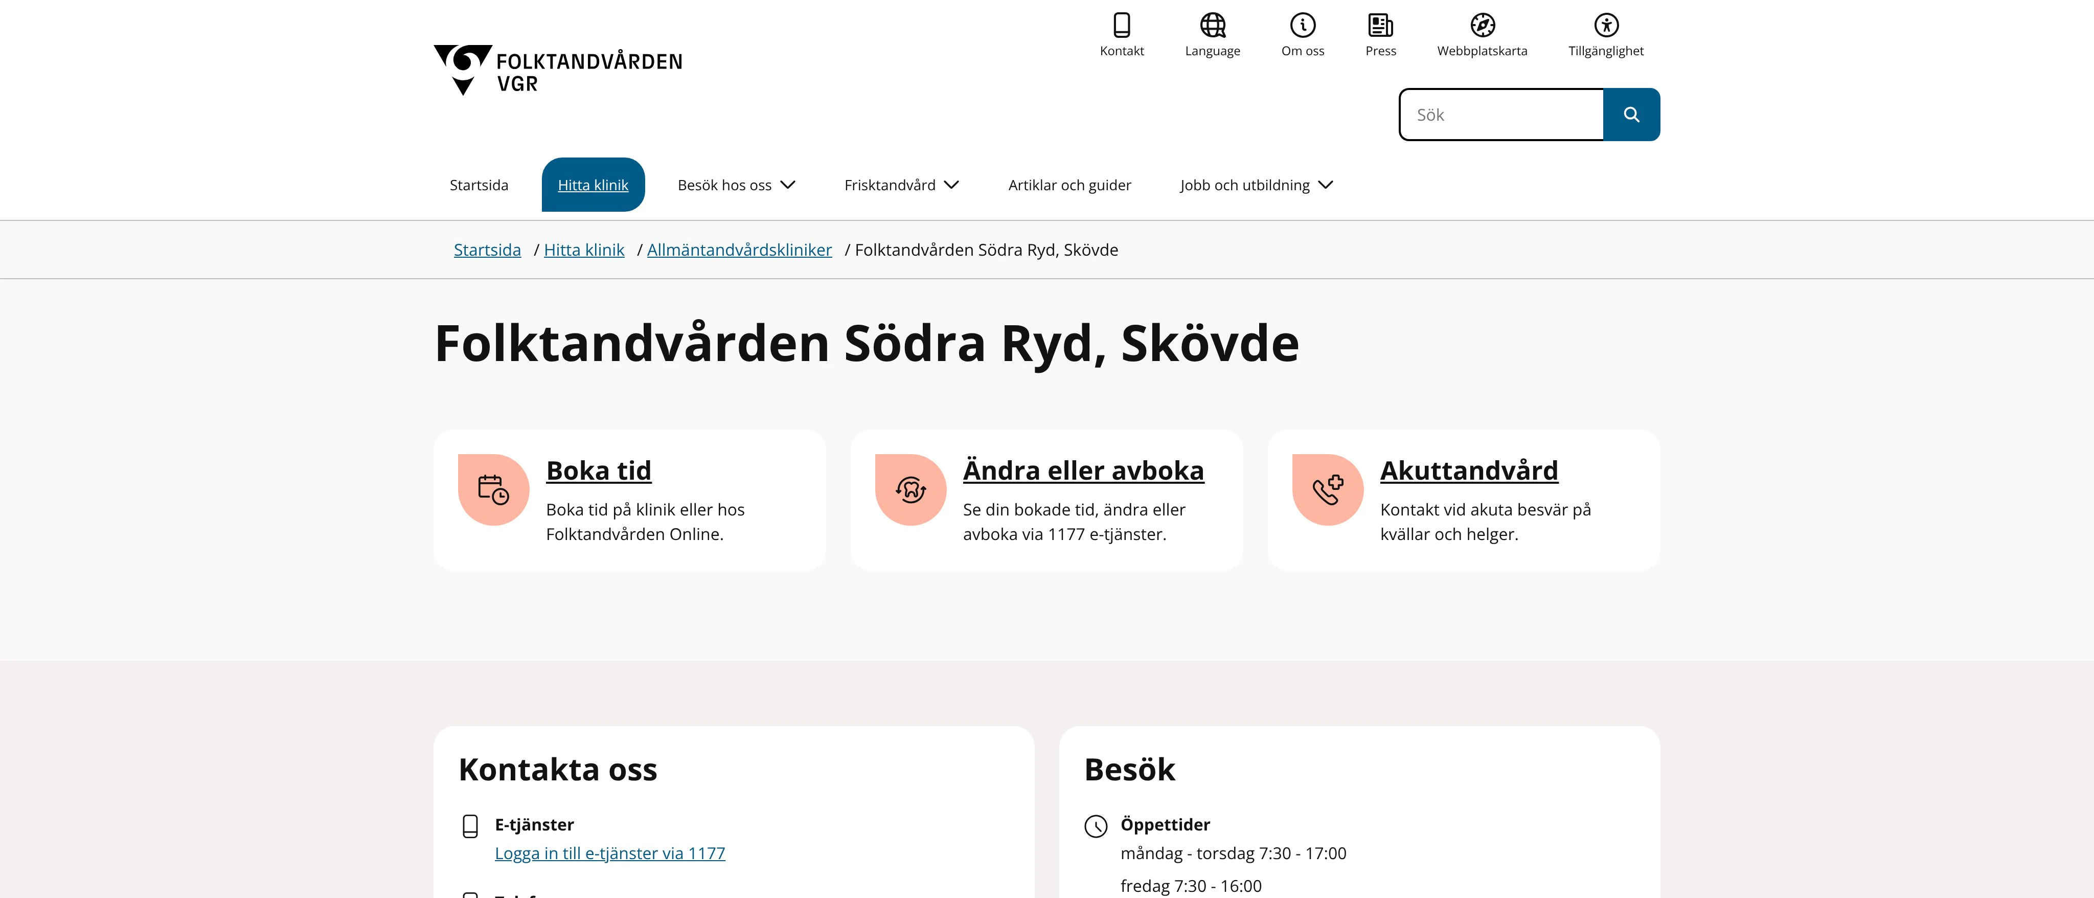Click the E-tjänster label
2094x898 pixels.
click(x=534, y=825)
